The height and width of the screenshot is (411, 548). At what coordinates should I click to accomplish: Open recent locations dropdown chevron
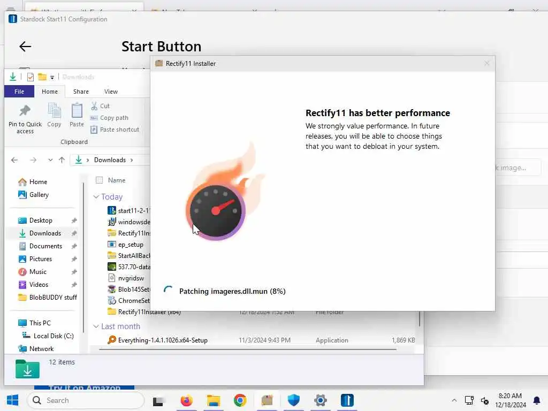(50, 160)
